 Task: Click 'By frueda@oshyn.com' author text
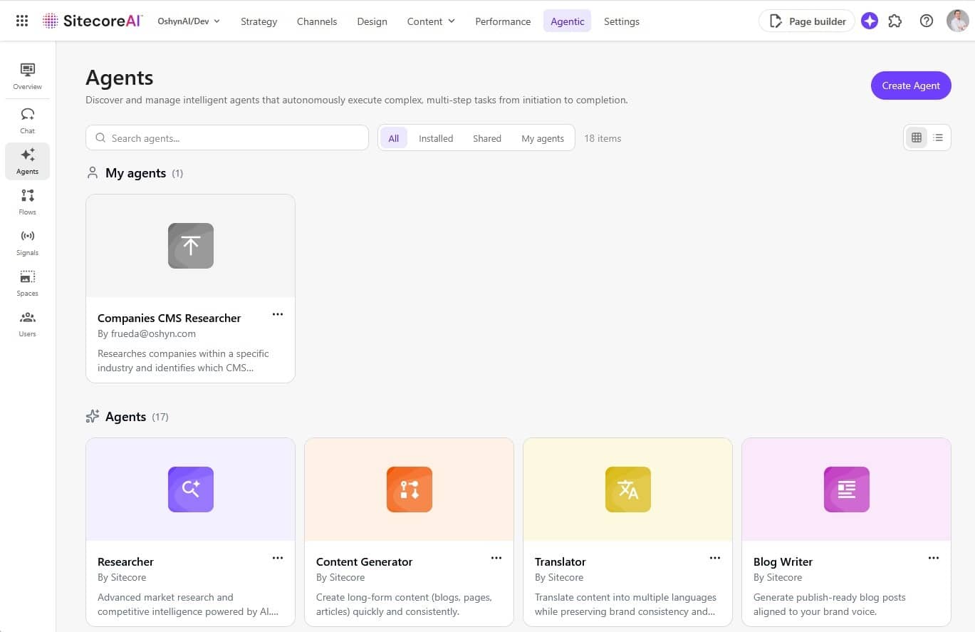click(147, 333)
